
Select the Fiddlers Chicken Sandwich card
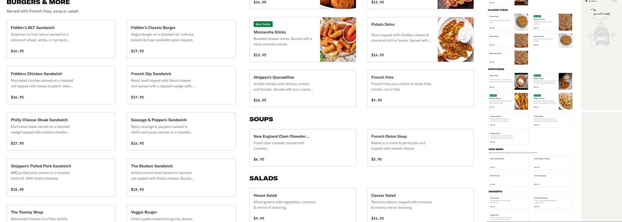tap(61, 85)
